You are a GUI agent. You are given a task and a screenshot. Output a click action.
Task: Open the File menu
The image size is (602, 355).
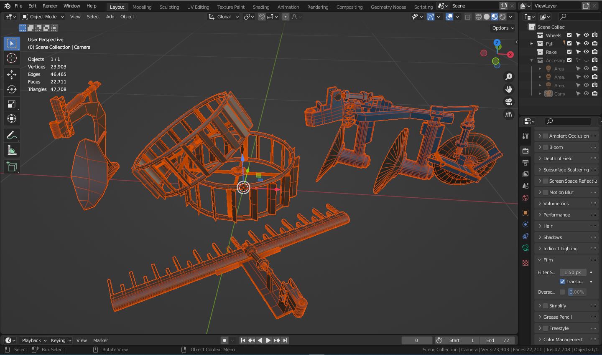click(x=18, y=6)
